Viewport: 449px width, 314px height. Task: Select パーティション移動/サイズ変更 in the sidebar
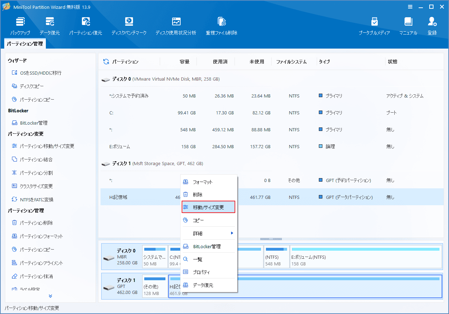click(x=43, y=146)
